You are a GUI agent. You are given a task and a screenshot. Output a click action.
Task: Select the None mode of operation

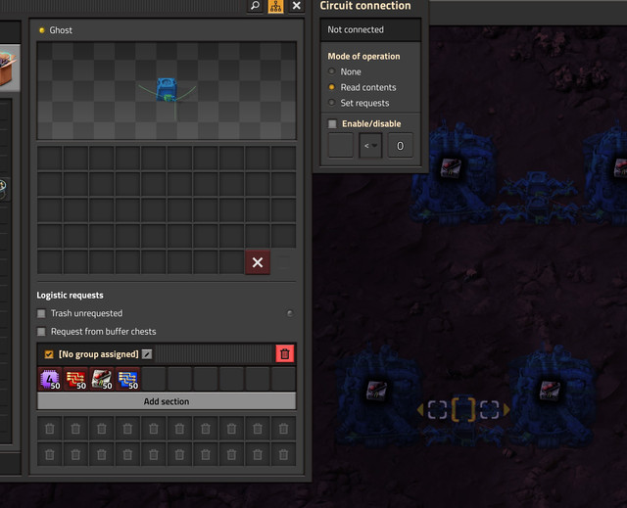[331, 71]
